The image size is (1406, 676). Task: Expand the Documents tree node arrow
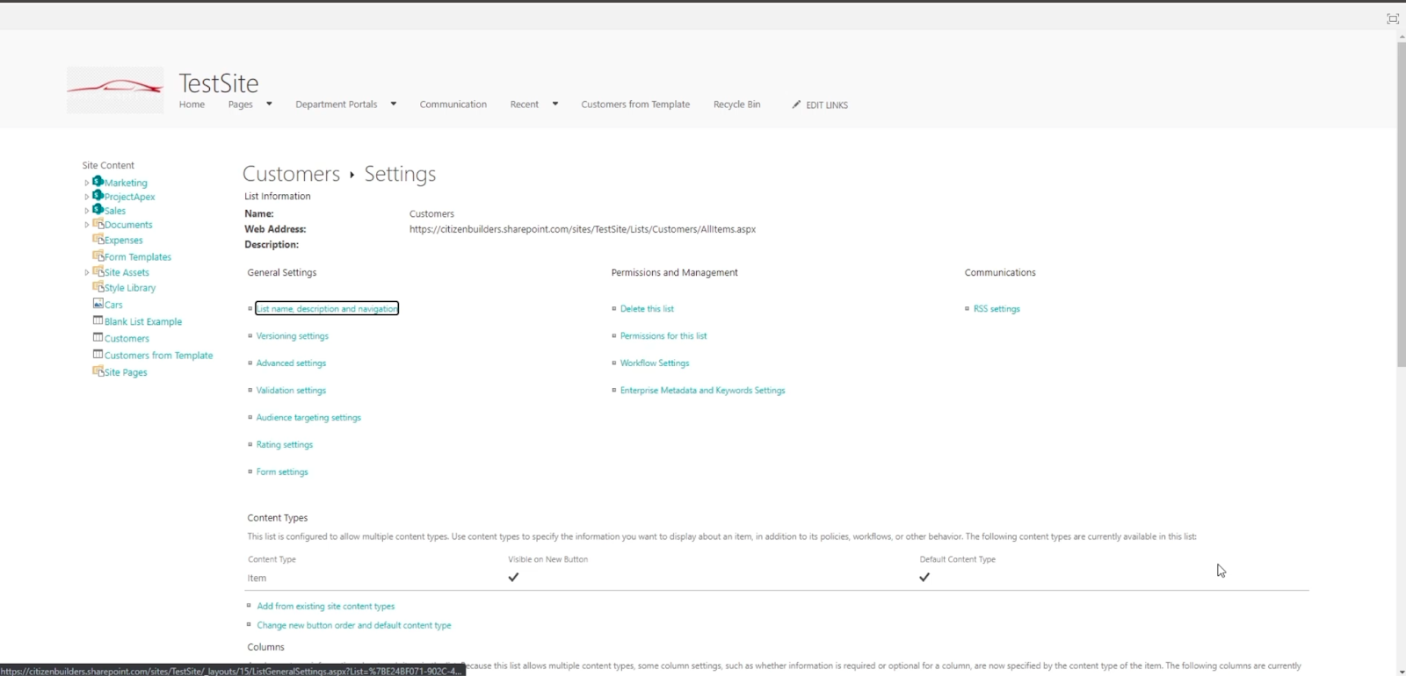tap(86, 226)
